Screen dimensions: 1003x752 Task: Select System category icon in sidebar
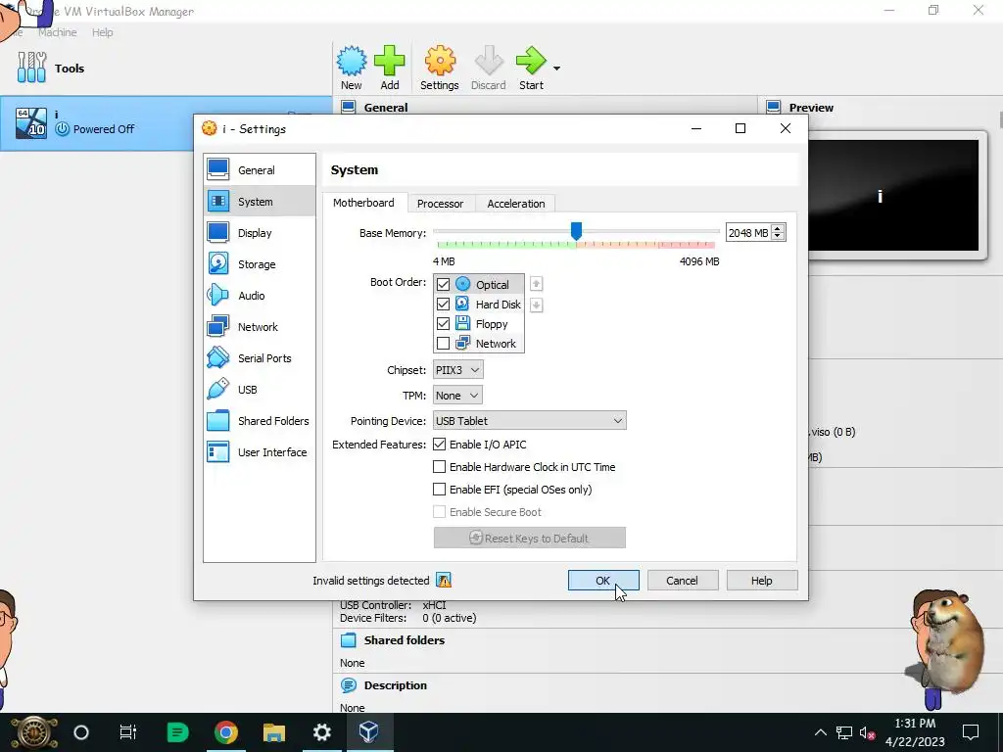(218, 201)
